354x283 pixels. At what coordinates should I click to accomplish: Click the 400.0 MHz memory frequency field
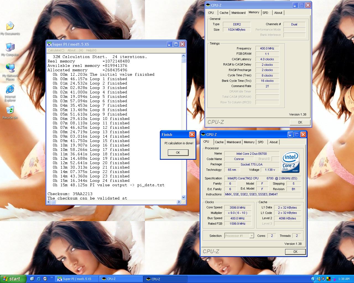[x=267, y=48]
